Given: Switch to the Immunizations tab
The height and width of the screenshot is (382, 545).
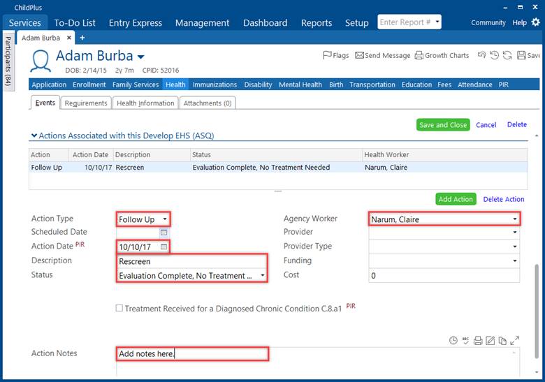Looking at the screenshot, I should pos(215,85).
